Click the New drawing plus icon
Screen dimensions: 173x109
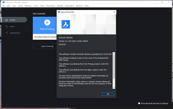coord(47,22)
